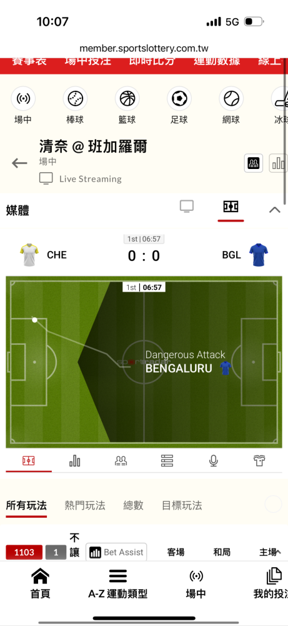Switch to 目標玩法 tab

click(x=182, y=506)
